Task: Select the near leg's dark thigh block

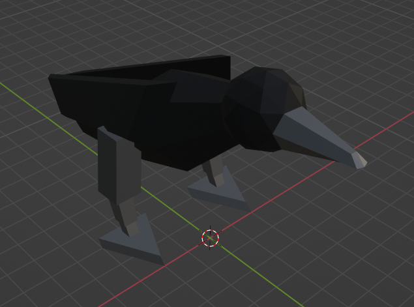Action: (119, 165)
